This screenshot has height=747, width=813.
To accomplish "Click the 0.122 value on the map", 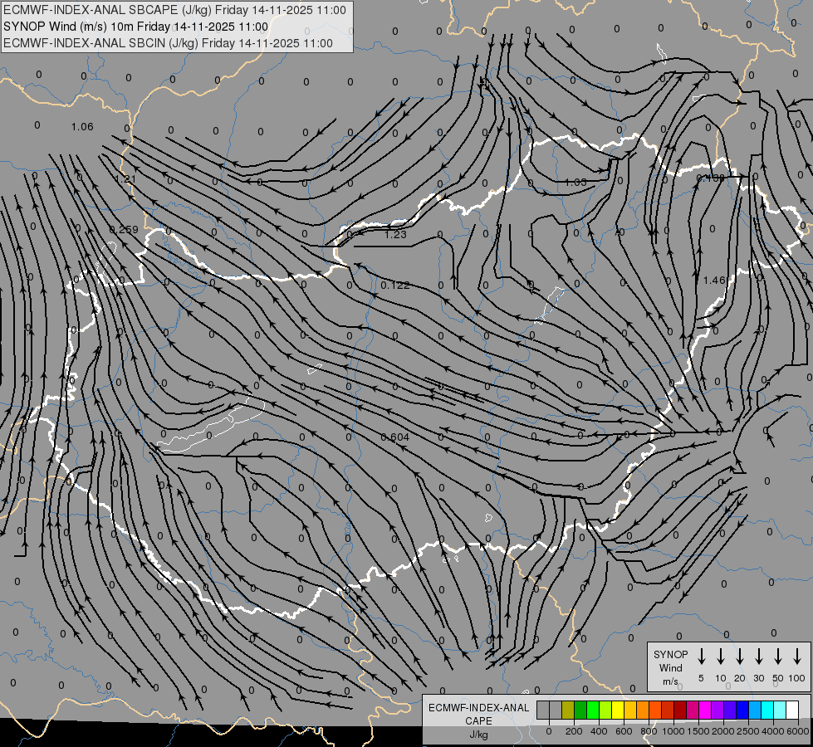I will tap(395, 286).
